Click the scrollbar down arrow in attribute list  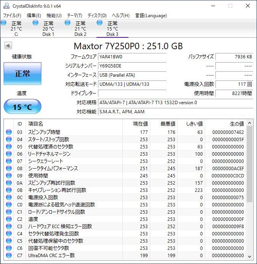pos(250,256)
